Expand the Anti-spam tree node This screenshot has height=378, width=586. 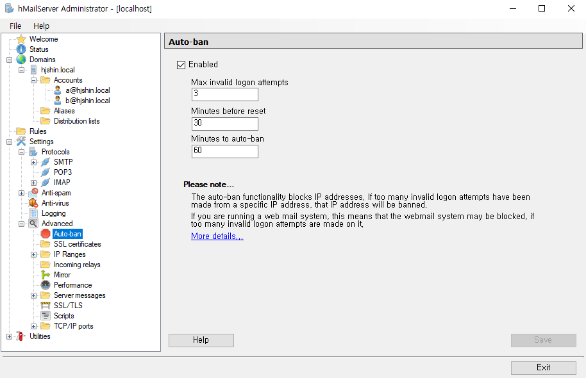coord(21,193)
